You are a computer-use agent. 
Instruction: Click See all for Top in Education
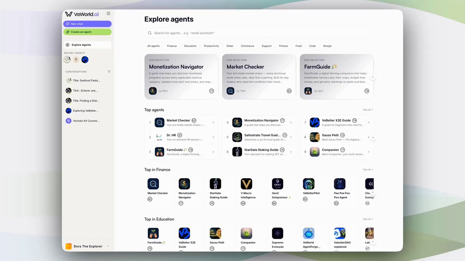[x=368, y=219]
